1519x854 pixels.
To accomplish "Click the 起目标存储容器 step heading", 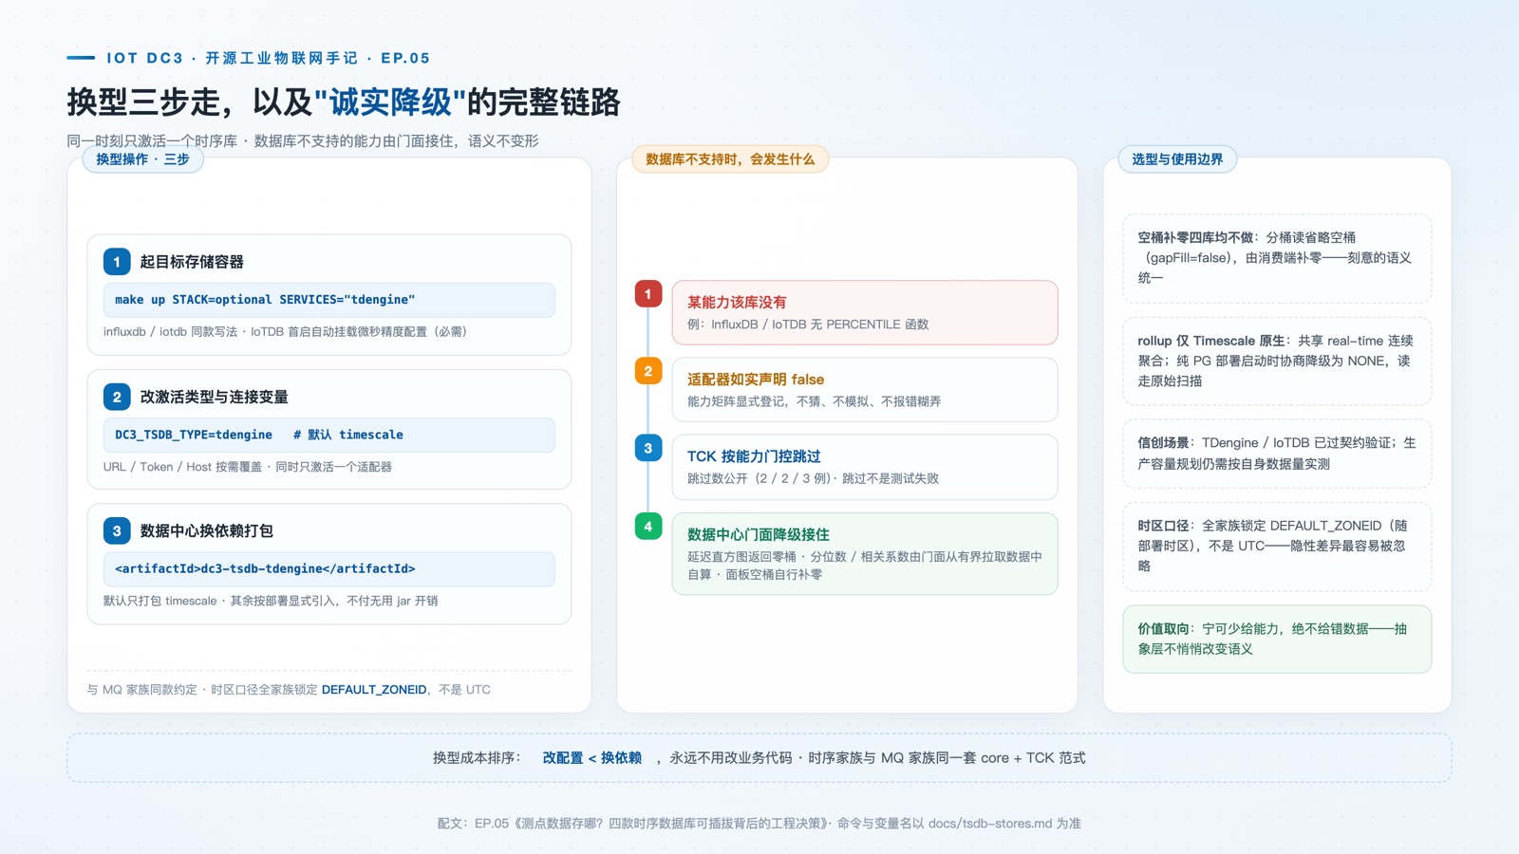I will [x=192, y=262].
